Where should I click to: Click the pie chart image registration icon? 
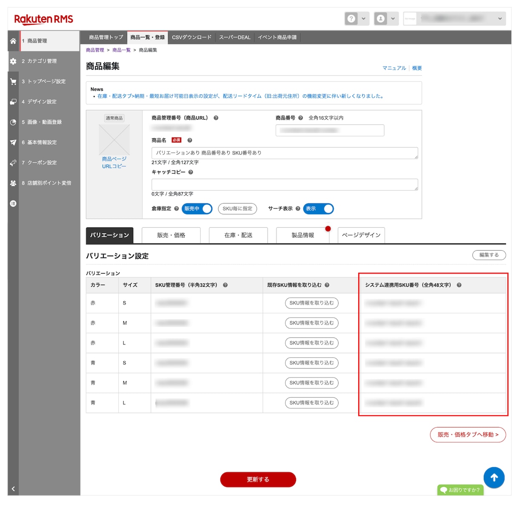click(13, 122)
